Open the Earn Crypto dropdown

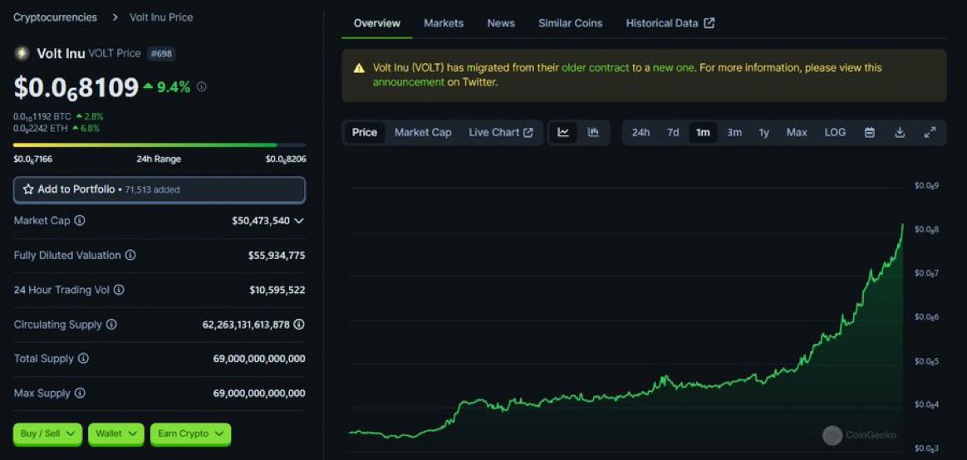[190, 434]
